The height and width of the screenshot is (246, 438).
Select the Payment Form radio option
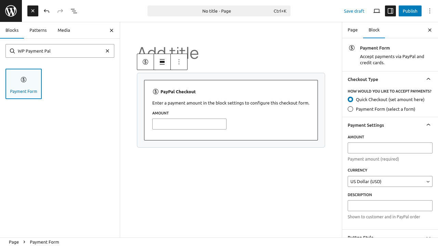(x=350, y=109)
